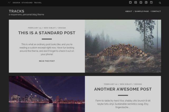Click the log pile forest image
The width and height of the screenshot is (169, 112).
tap(123, 46)
